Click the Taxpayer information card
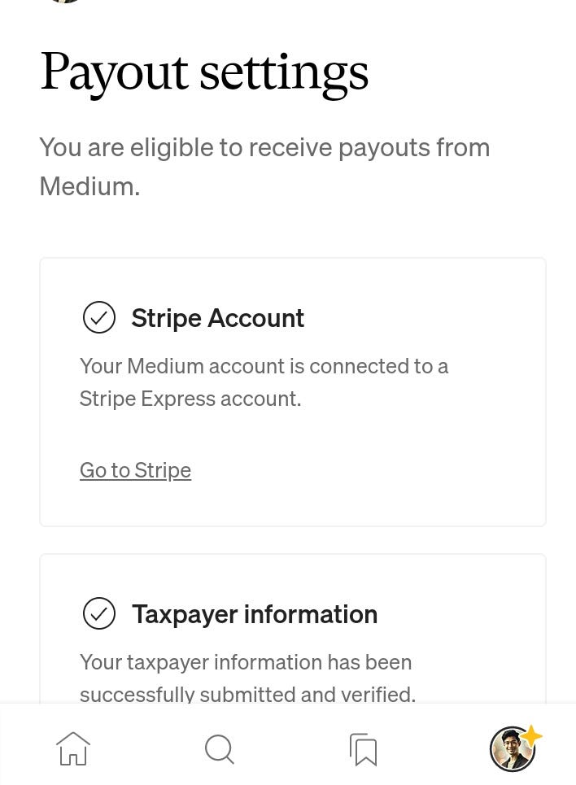Image resolution: width=576 pixels, height=785 pixels. tap(292, 643)
